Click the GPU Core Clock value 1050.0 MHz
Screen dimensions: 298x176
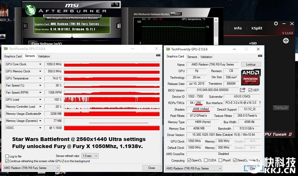click(x=53, y=64)
